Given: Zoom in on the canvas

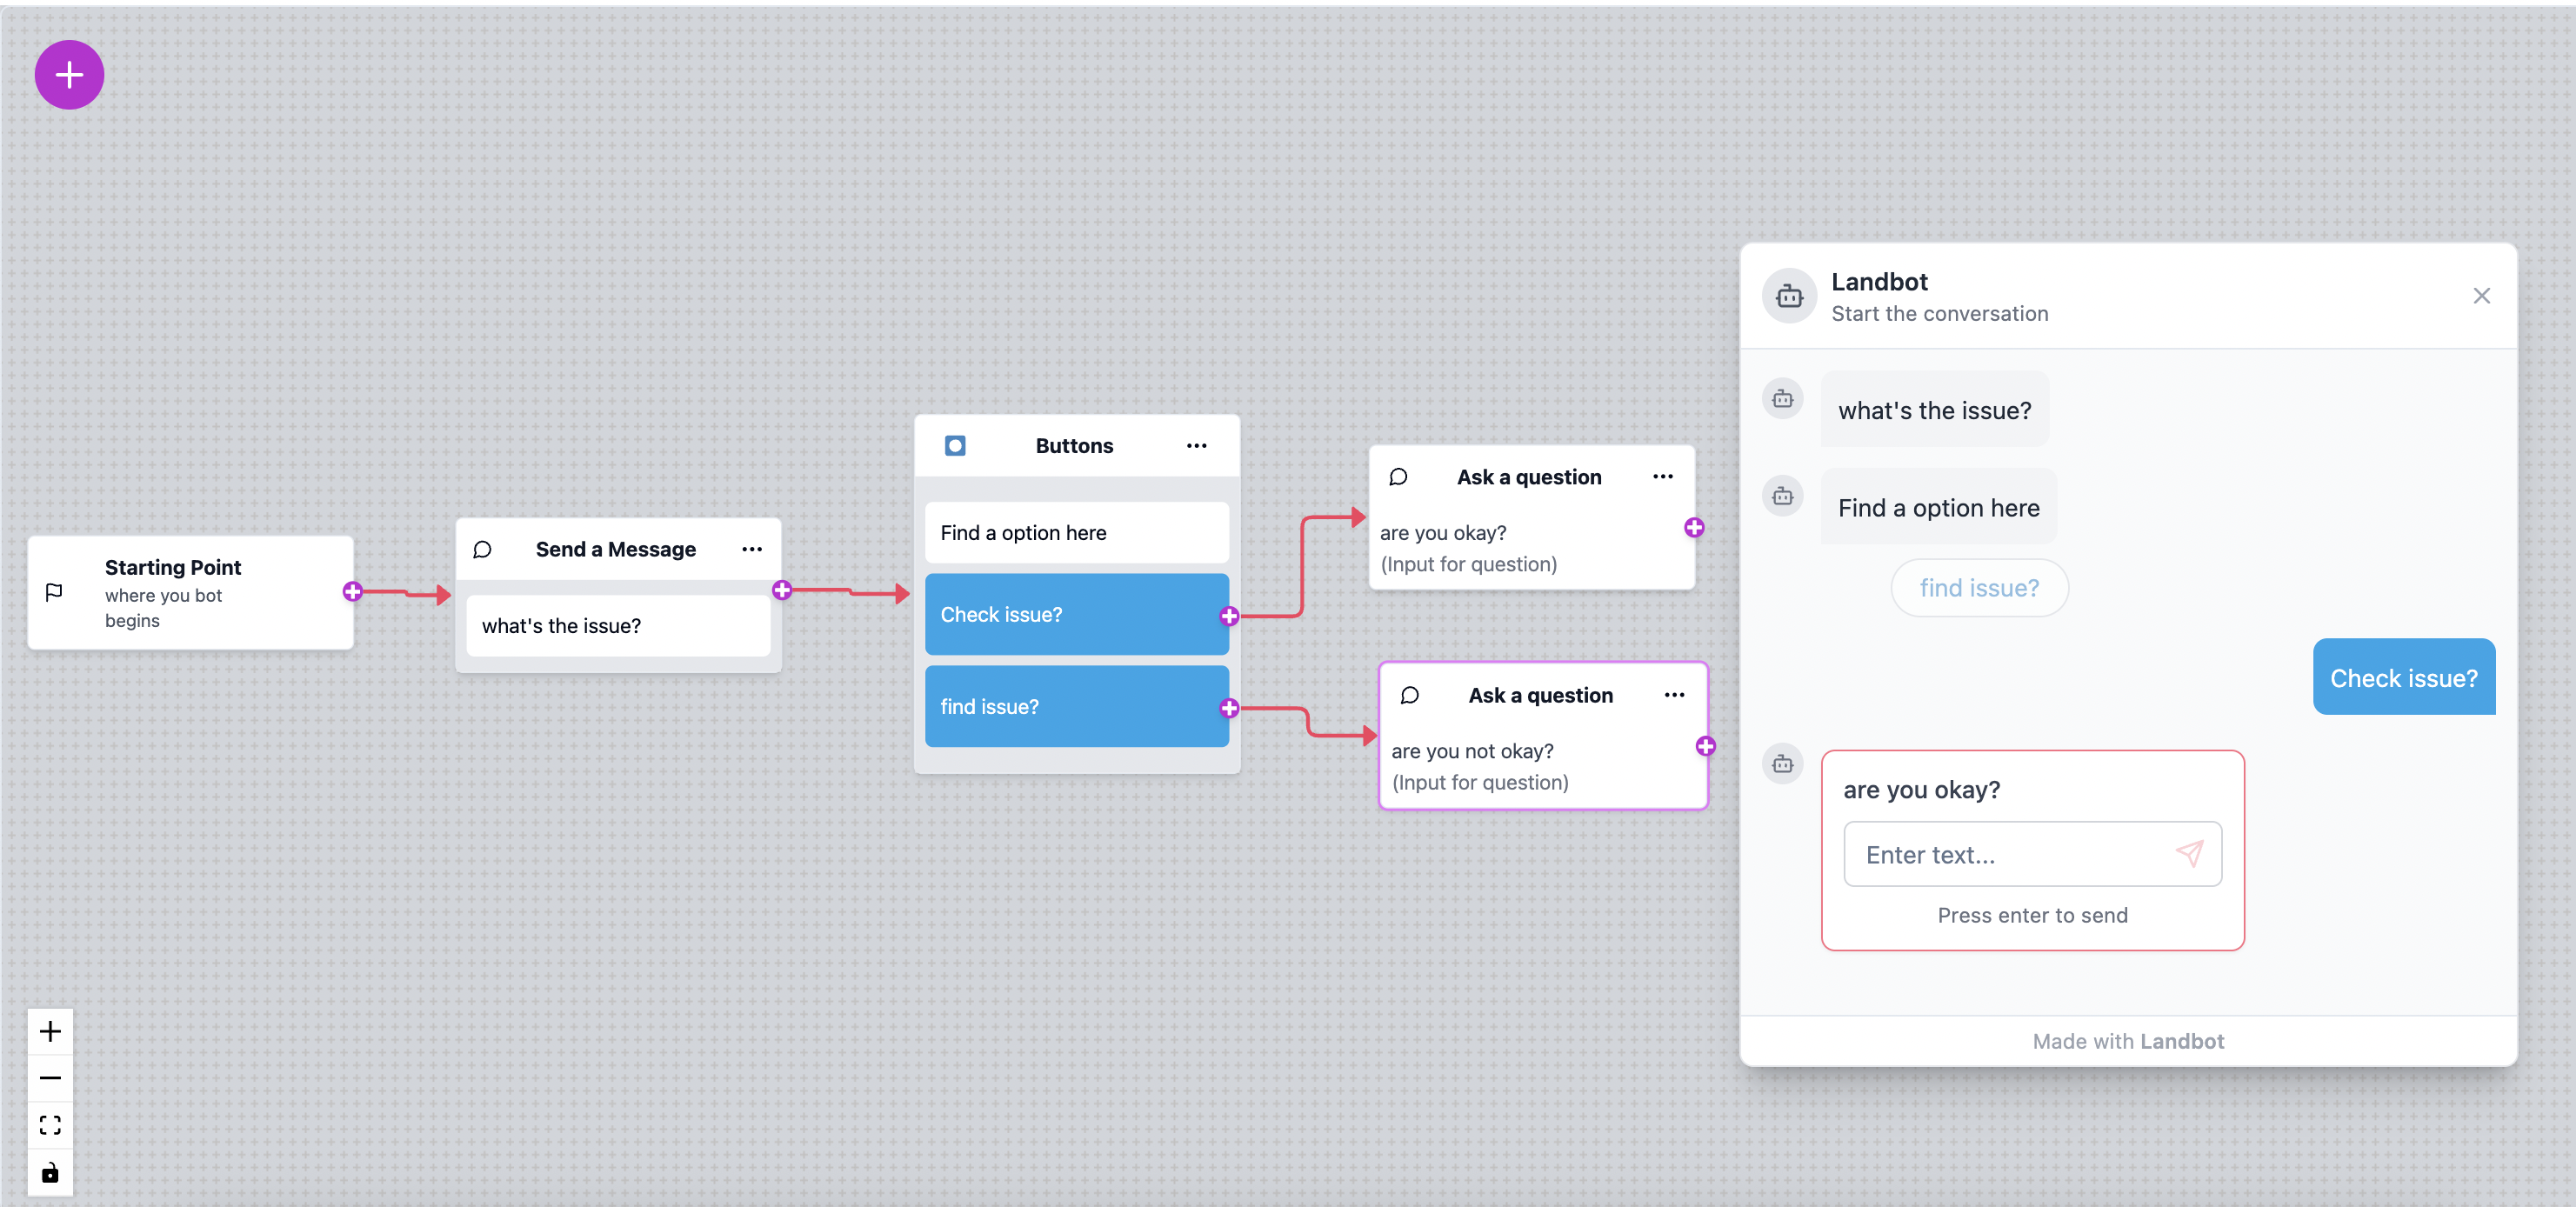Looking at the screenshot, I should (x=50, y=1031).
